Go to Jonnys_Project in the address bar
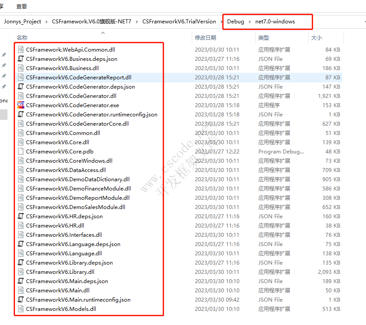The width and height of the screenshot is (366, 325). click(22, 22)
